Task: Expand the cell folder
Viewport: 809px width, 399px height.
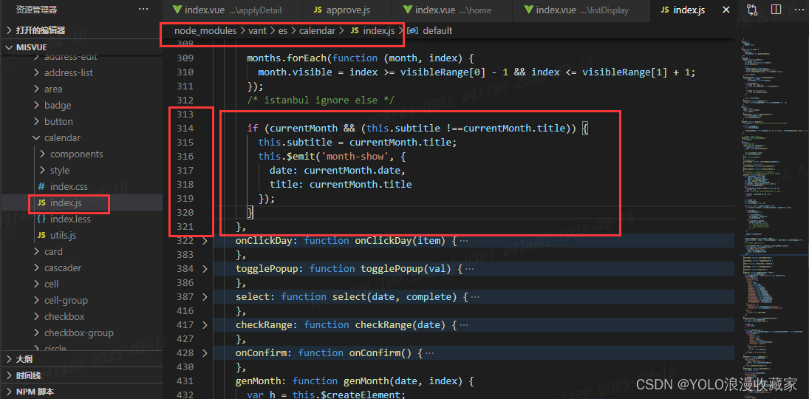Action: click(x=51, y=284)
